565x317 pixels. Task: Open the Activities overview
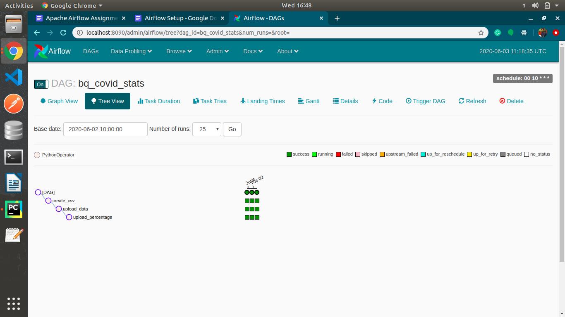pos(19,5)
